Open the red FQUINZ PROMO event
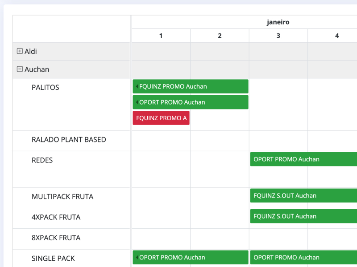This screenshot has height=267, width=357. pyautogui.click(x=161, y=118)
